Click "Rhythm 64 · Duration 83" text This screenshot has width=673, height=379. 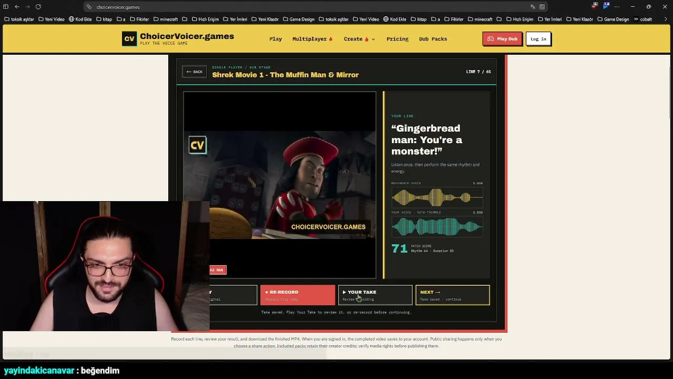[432, 251]
